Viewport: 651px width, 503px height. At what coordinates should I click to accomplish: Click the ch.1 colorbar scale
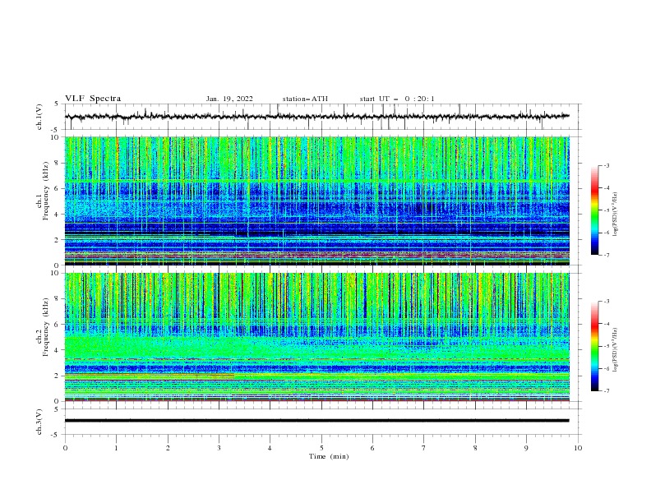(594, 210)
